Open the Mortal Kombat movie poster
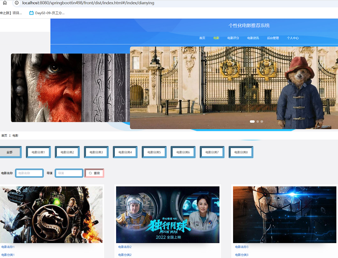 (x=51, y=215)
